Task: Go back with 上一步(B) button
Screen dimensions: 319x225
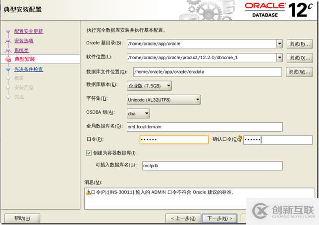Action: (x=183, y=218)
